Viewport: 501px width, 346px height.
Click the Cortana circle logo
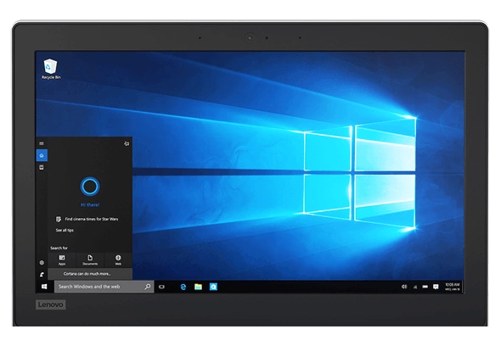click(90, 187)
